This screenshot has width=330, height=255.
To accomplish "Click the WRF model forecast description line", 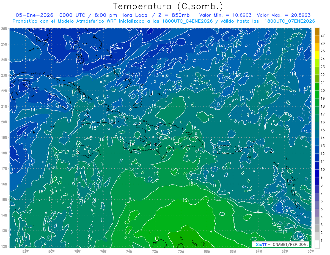I will tap(164, 21).
